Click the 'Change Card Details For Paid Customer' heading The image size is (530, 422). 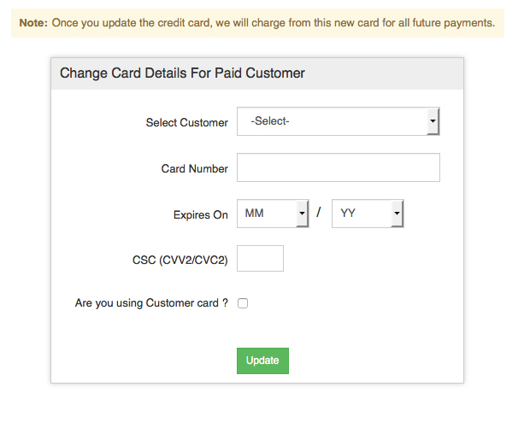point(182,73)
